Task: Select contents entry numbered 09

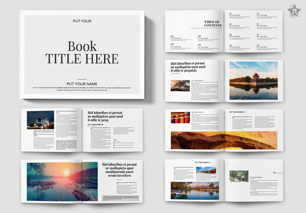Action: 208,46
